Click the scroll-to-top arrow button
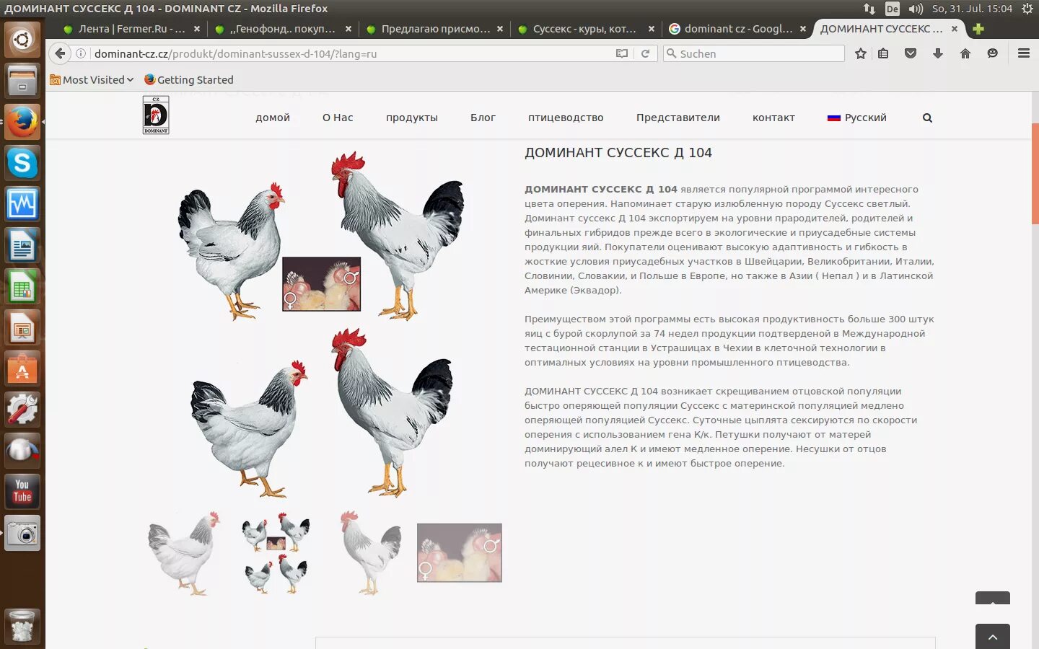Image resolution: width=1039 pixels, height=649 pixels. coord(993,636)
